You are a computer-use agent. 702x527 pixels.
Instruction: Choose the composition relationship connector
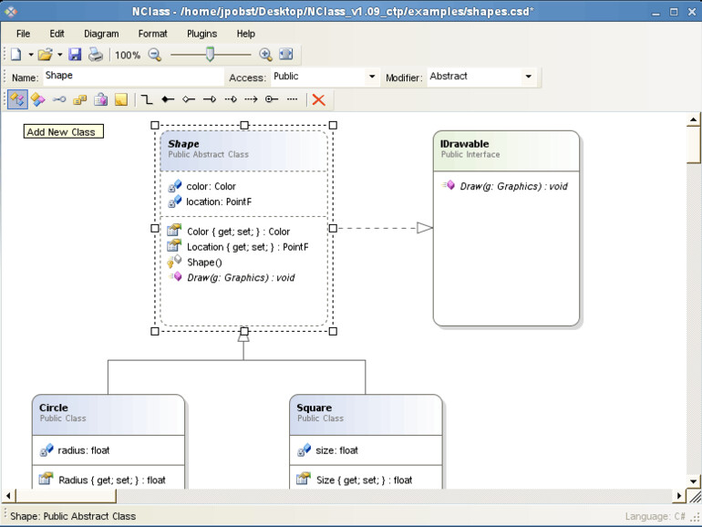click(168, 99)
